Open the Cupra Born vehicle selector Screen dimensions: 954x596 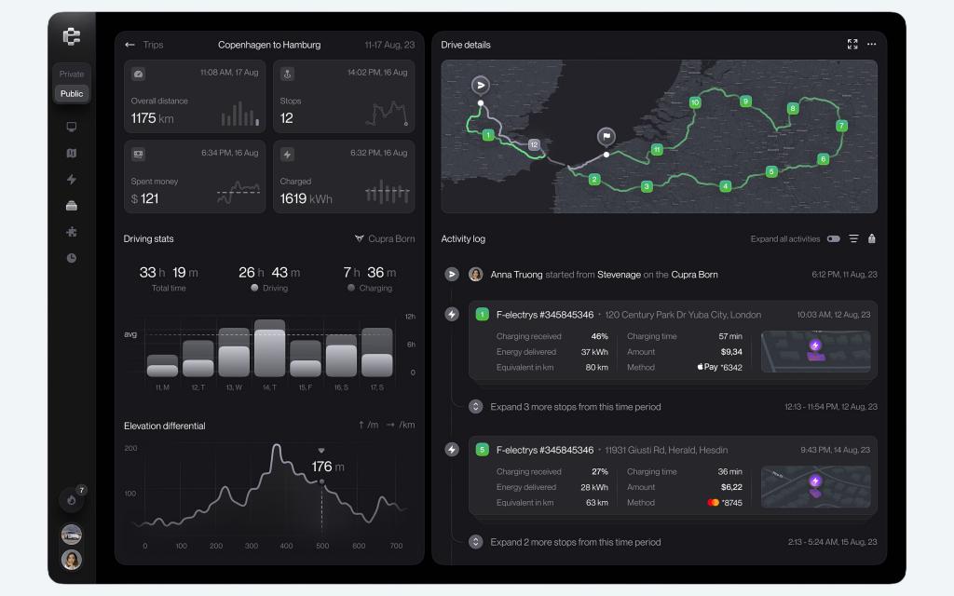click(x=385, y=239)
